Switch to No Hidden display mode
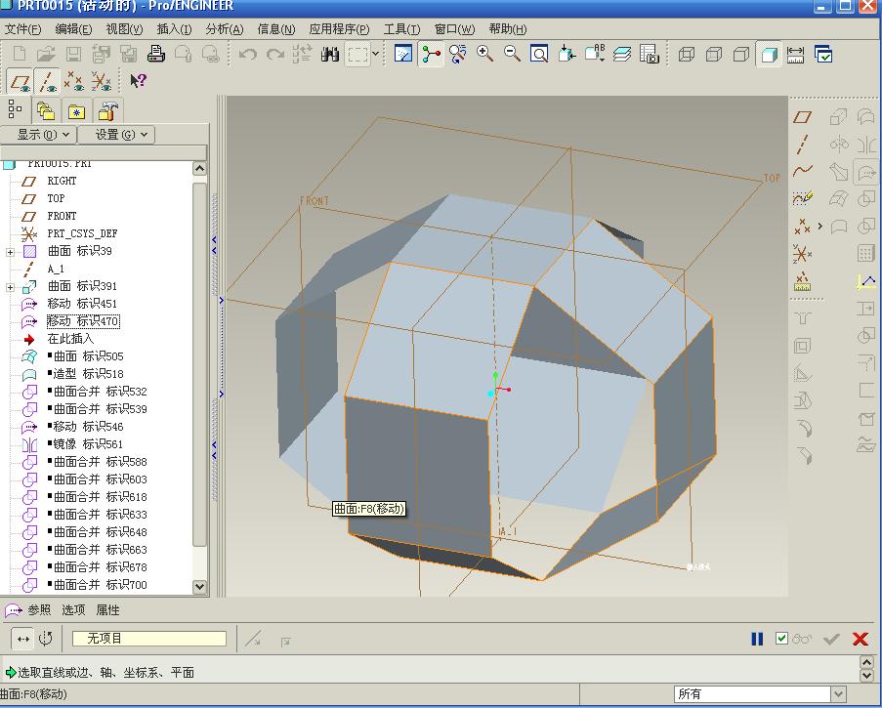The height and width of the screenshot is (708, 882). click(x=741, y=55)
